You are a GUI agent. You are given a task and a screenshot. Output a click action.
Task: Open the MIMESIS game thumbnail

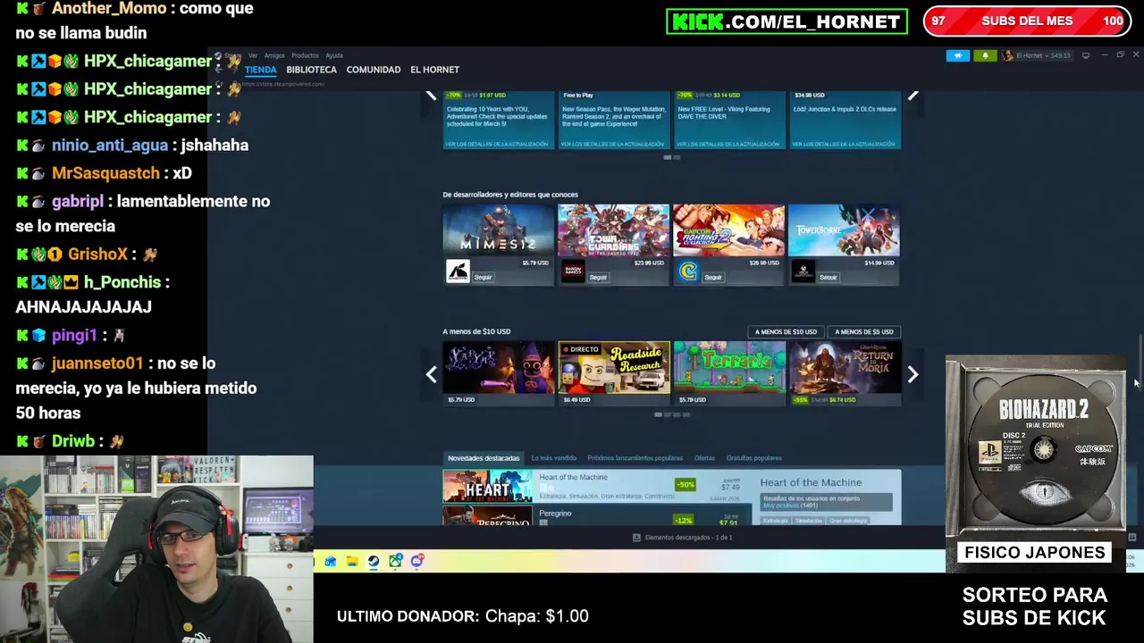(498, 230)
